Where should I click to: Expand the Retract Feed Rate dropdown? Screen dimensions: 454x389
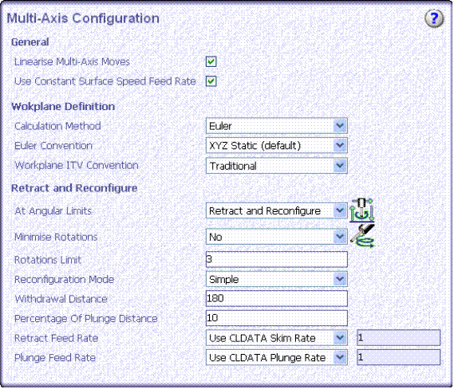tap(277, 338)
